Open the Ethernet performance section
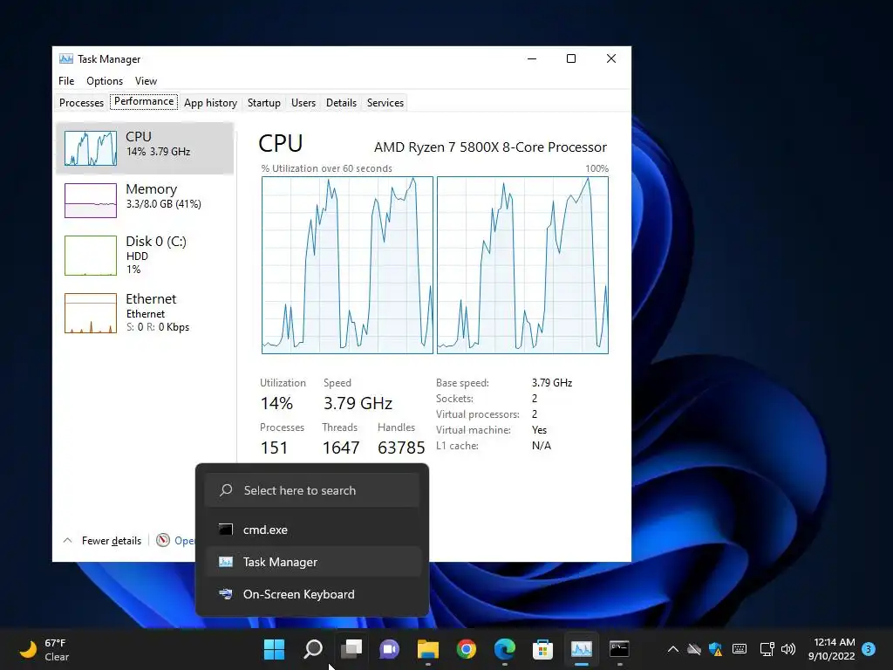This screenshot has width=893, height=670. tap(145, 313)
